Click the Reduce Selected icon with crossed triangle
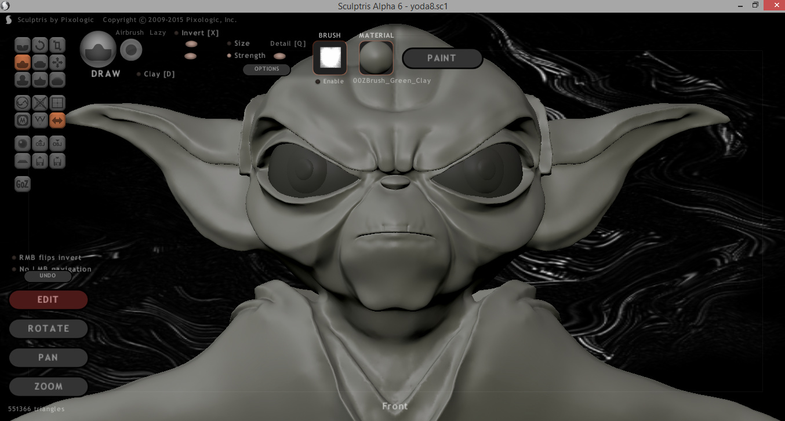Viewport: 785px width, 421px height. 40,102
